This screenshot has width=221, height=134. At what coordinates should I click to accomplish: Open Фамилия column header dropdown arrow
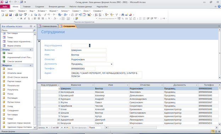pyautogui.click(x=93, y=85)
